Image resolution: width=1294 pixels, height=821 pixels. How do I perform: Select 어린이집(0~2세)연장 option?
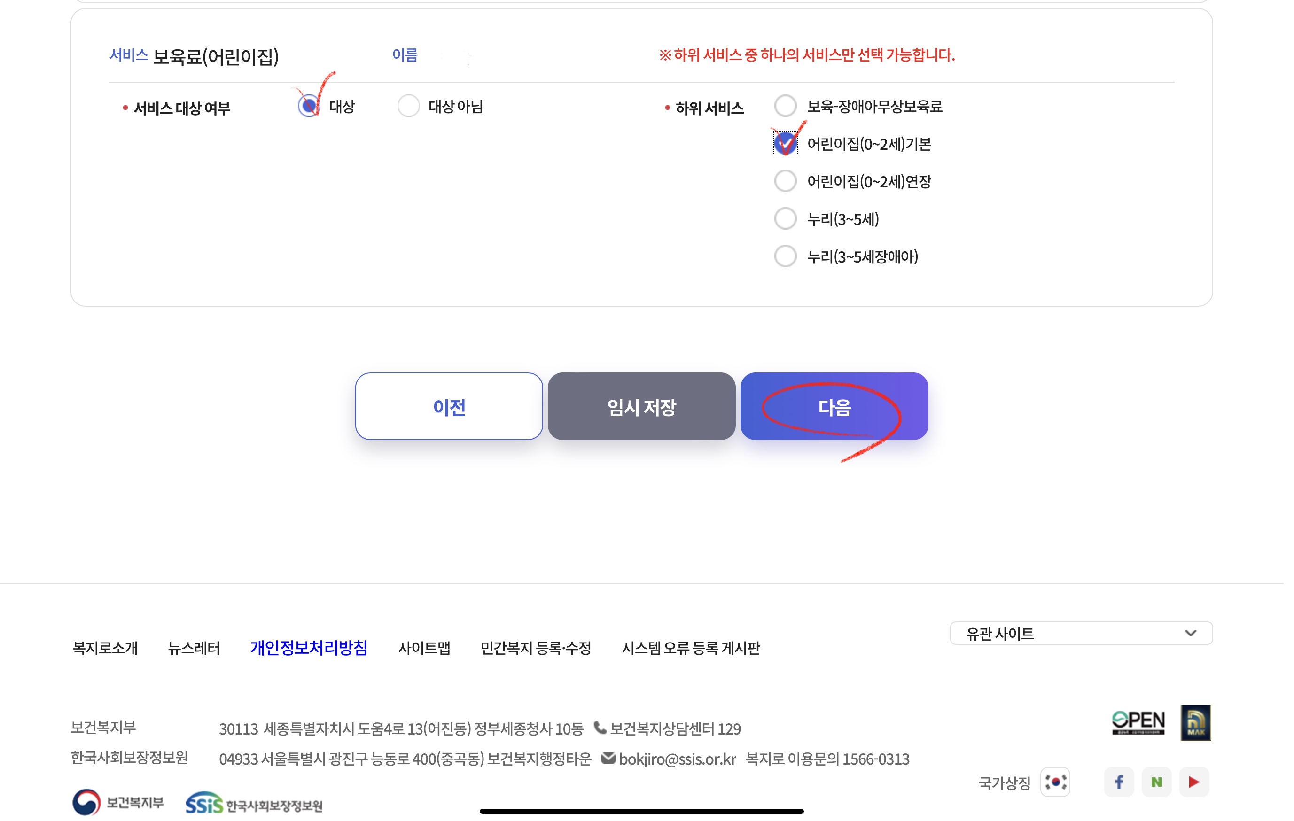(x=785, y=181)
